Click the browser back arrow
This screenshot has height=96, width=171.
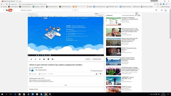click(2, 4)
